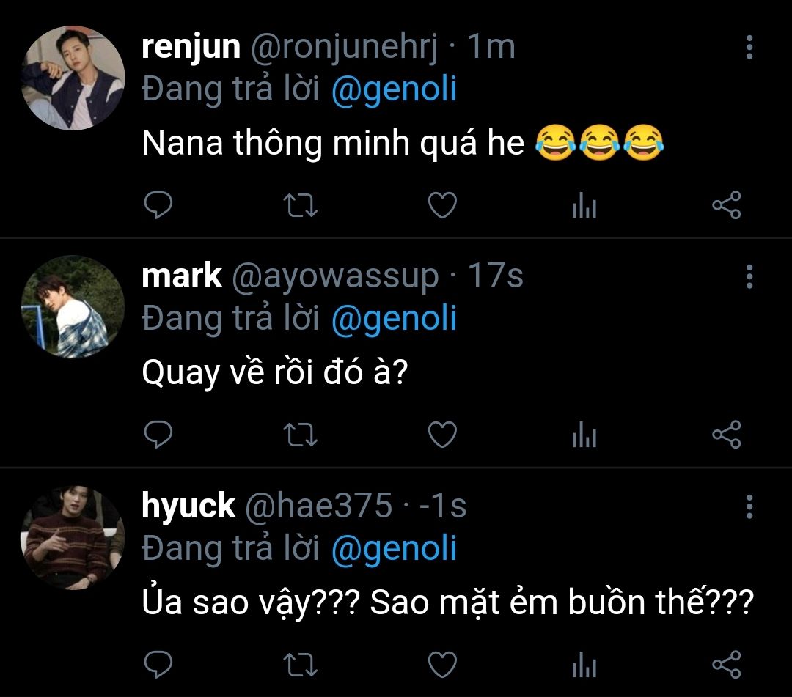Share renjun's tweet
Viewport: 792px width, 697px height.
click(x=727, y=206)
